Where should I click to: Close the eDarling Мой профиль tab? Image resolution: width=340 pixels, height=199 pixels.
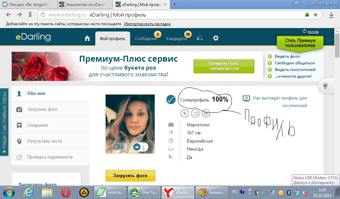point(165,4)
